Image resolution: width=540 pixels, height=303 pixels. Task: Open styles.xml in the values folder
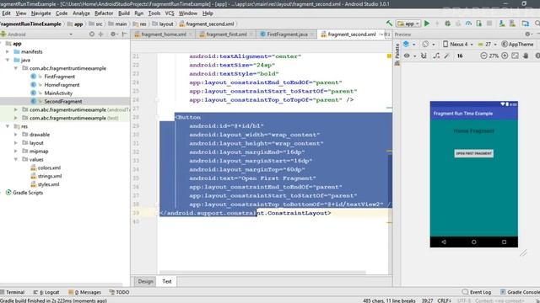tap(48, 184)
